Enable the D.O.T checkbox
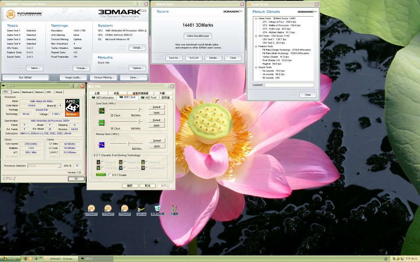420x262 pixels. pyautogui.click(x=109, y=175)
